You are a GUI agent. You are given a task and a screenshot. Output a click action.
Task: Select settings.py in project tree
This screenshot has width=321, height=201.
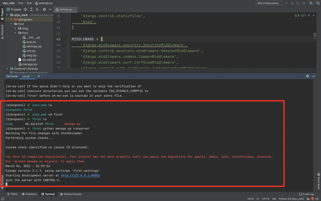click(32, 46)
